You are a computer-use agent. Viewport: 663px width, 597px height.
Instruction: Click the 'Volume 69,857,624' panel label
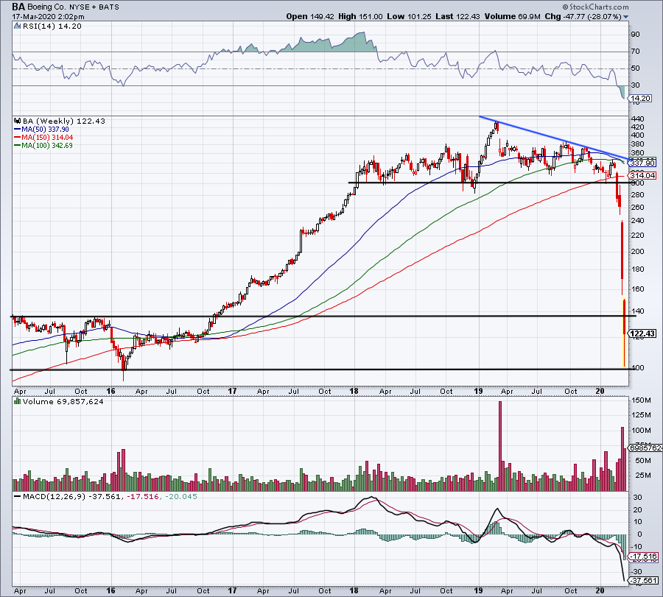click(x=63, y=401)
